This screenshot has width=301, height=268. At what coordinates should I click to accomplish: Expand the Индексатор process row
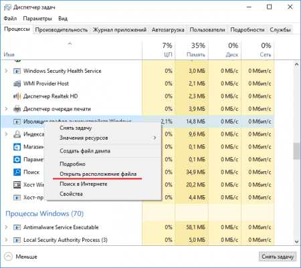(7, 134)
